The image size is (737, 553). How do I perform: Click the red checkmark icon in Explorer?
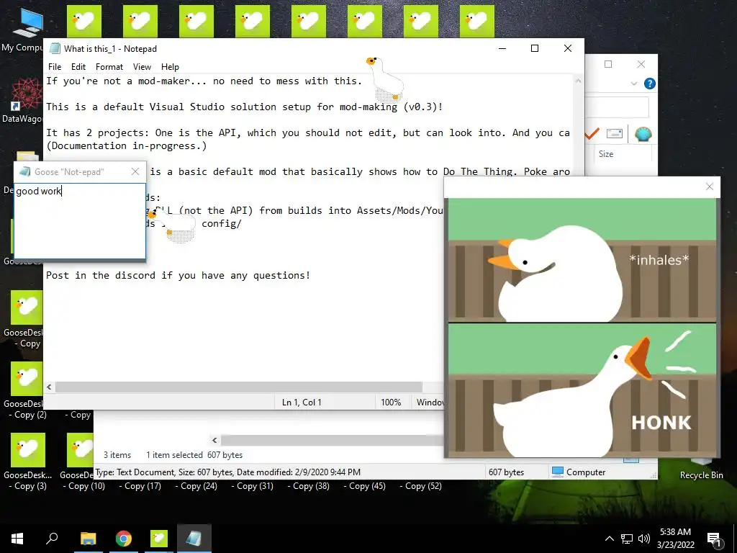[592, 134]
